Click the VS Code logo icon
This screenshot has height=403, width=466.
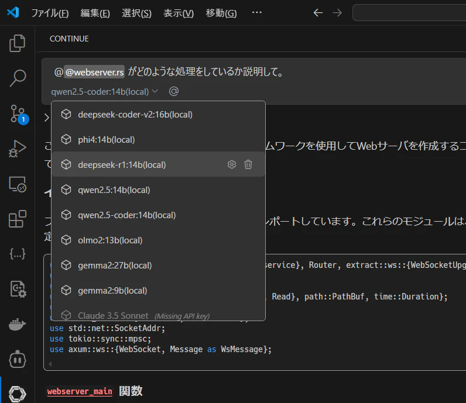point(13,12)
